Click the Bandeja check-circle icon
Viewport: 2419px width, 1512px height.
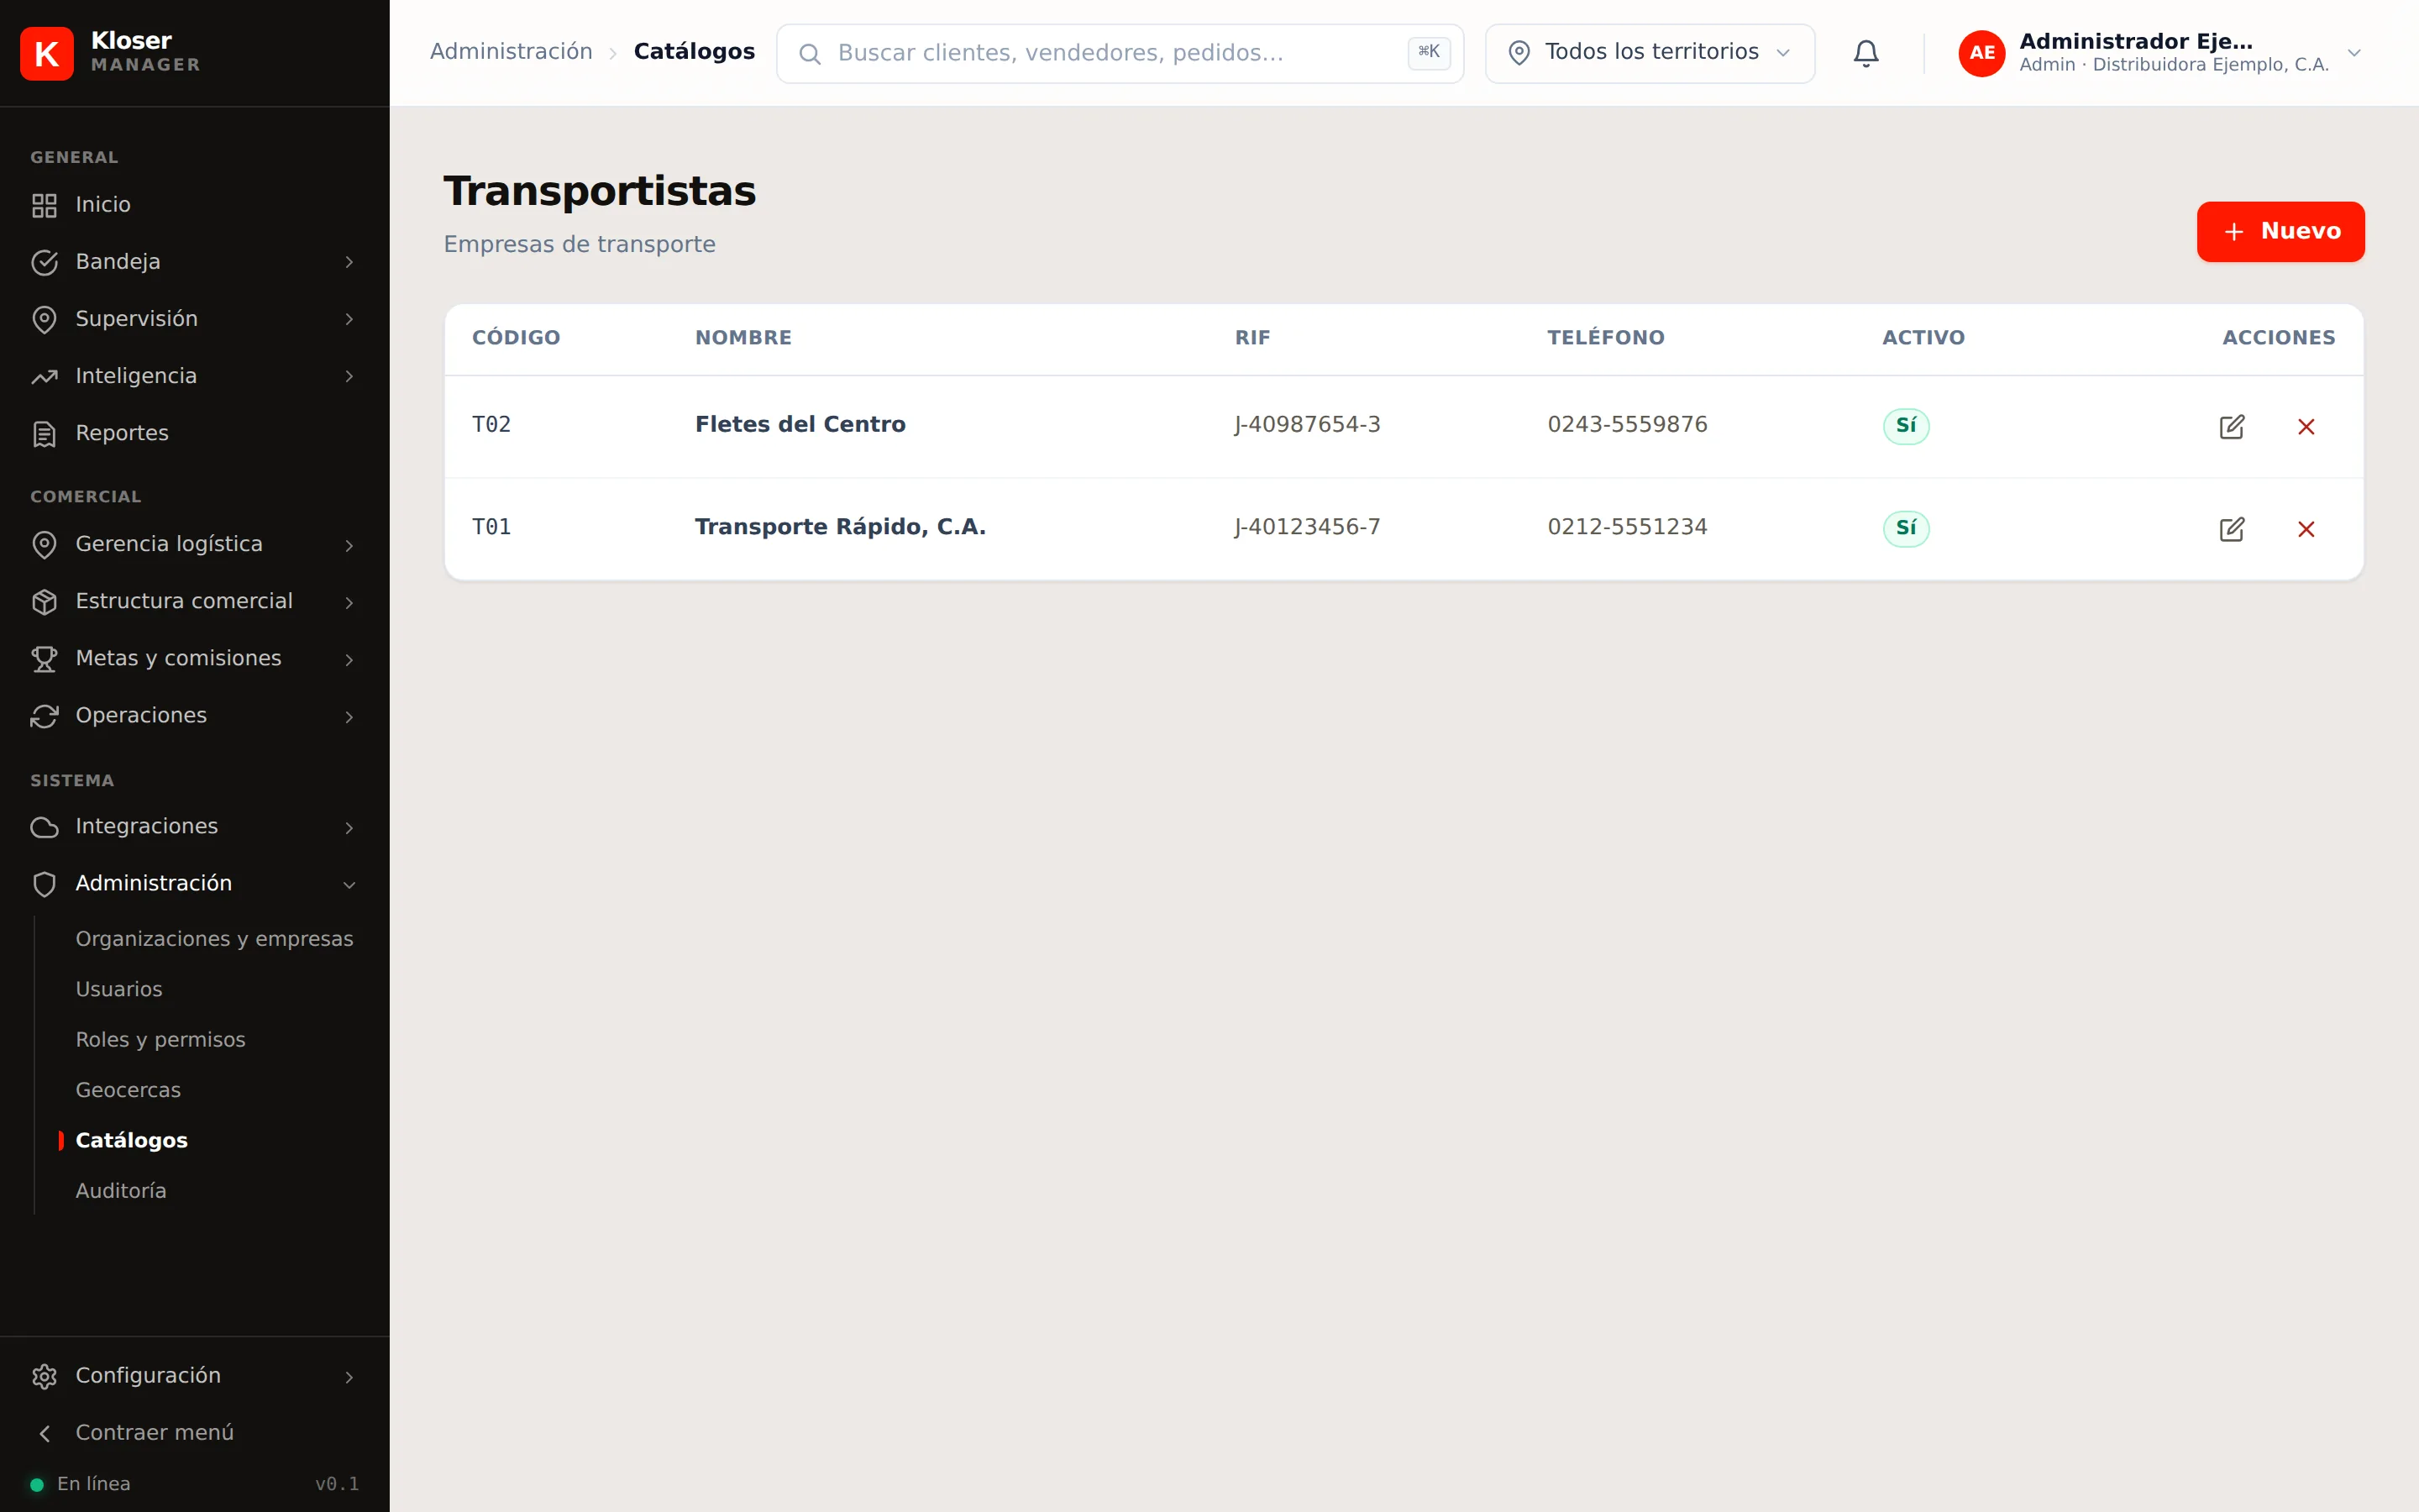(x=44, y=262)
